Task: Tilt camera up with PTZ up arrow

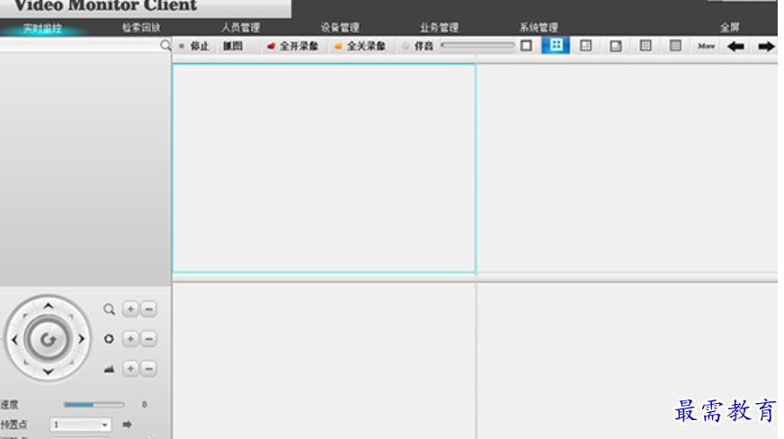Action: 48,305
